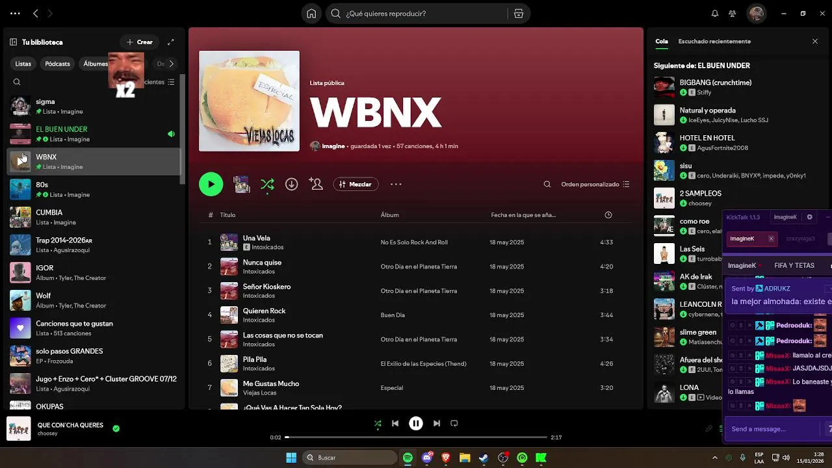
Task: Open sigma playlist in library
Action: [94, 107]
